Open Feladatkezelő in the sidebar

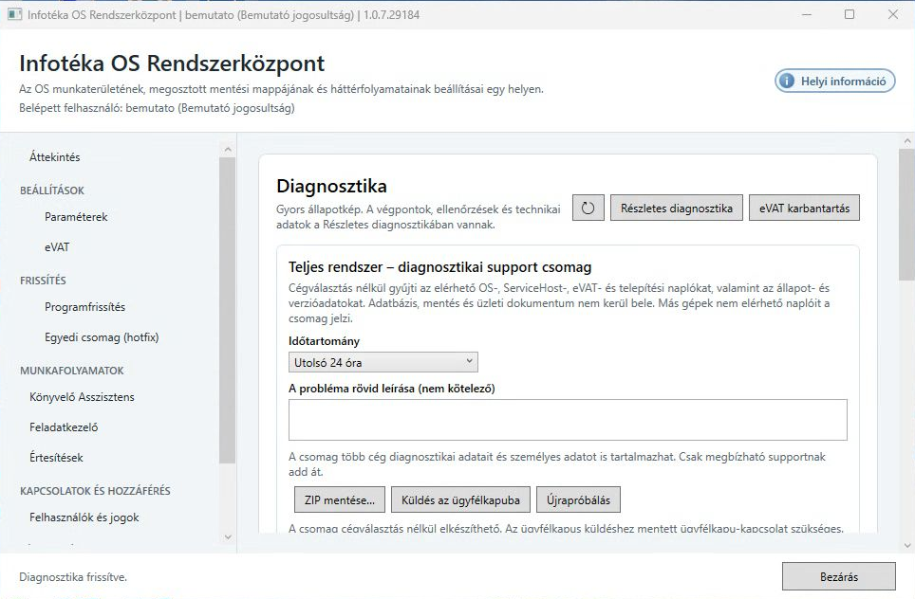64,427
